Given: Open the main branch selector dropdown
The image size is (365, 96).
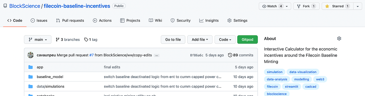Looking at the screenshot, I should coord(38,40).
